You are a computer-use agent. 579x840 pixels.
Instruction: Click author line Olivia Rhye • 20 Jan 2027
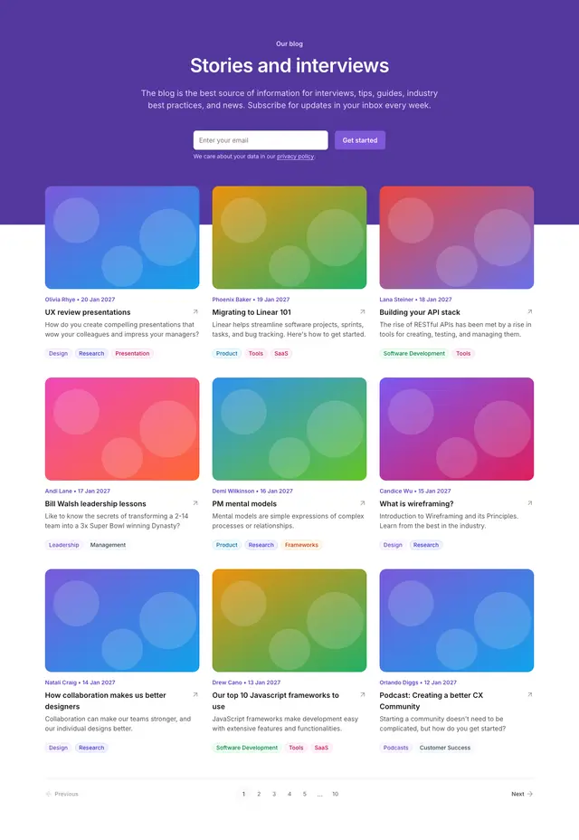80,300
